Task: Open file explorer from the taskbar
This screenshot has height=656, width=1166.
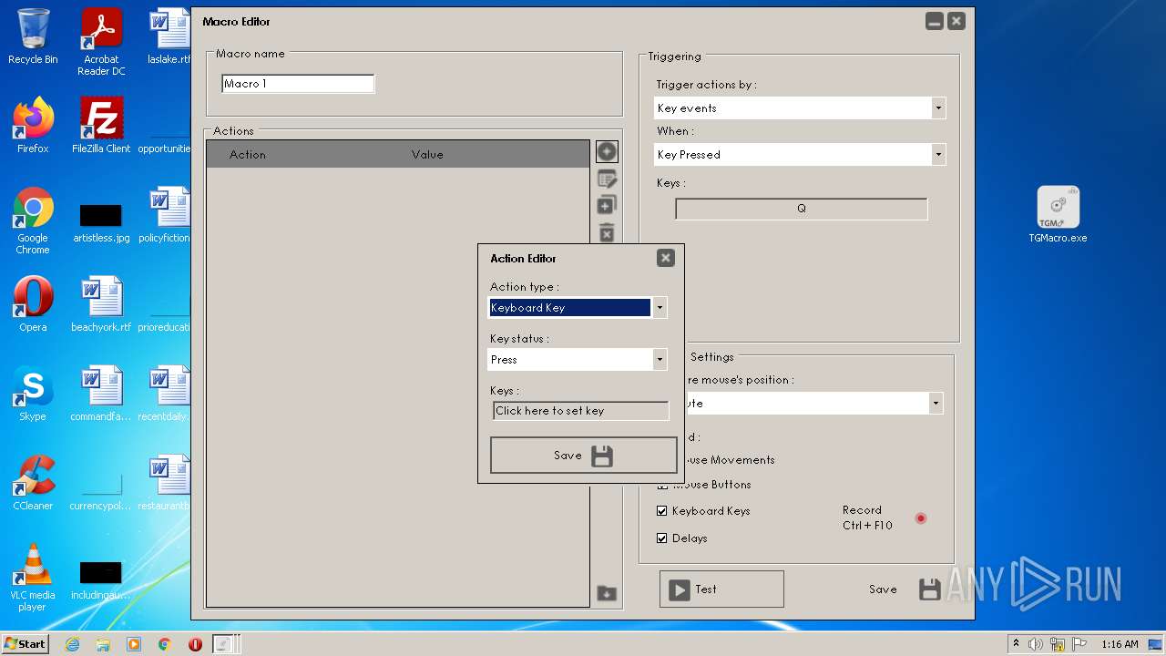Action: tap(103, 644)
